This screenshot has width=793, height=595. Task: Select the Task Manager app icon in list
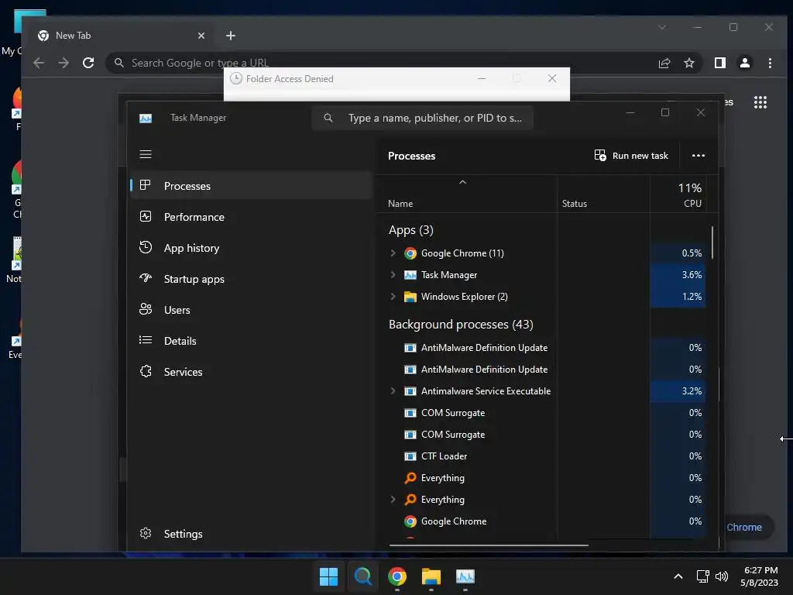click(410, 275)
